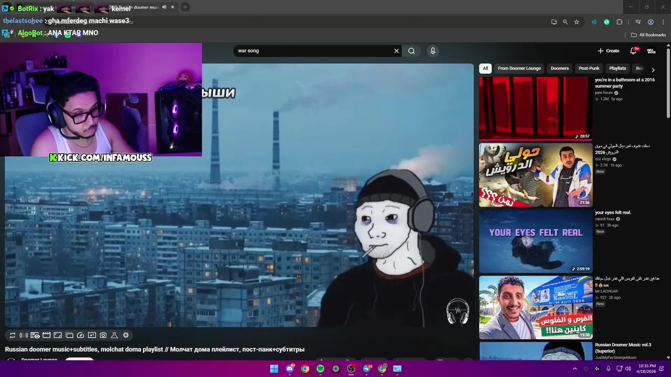Open 'bathroom at a 2016 summer party' thumbnail

tap(535, 108)
